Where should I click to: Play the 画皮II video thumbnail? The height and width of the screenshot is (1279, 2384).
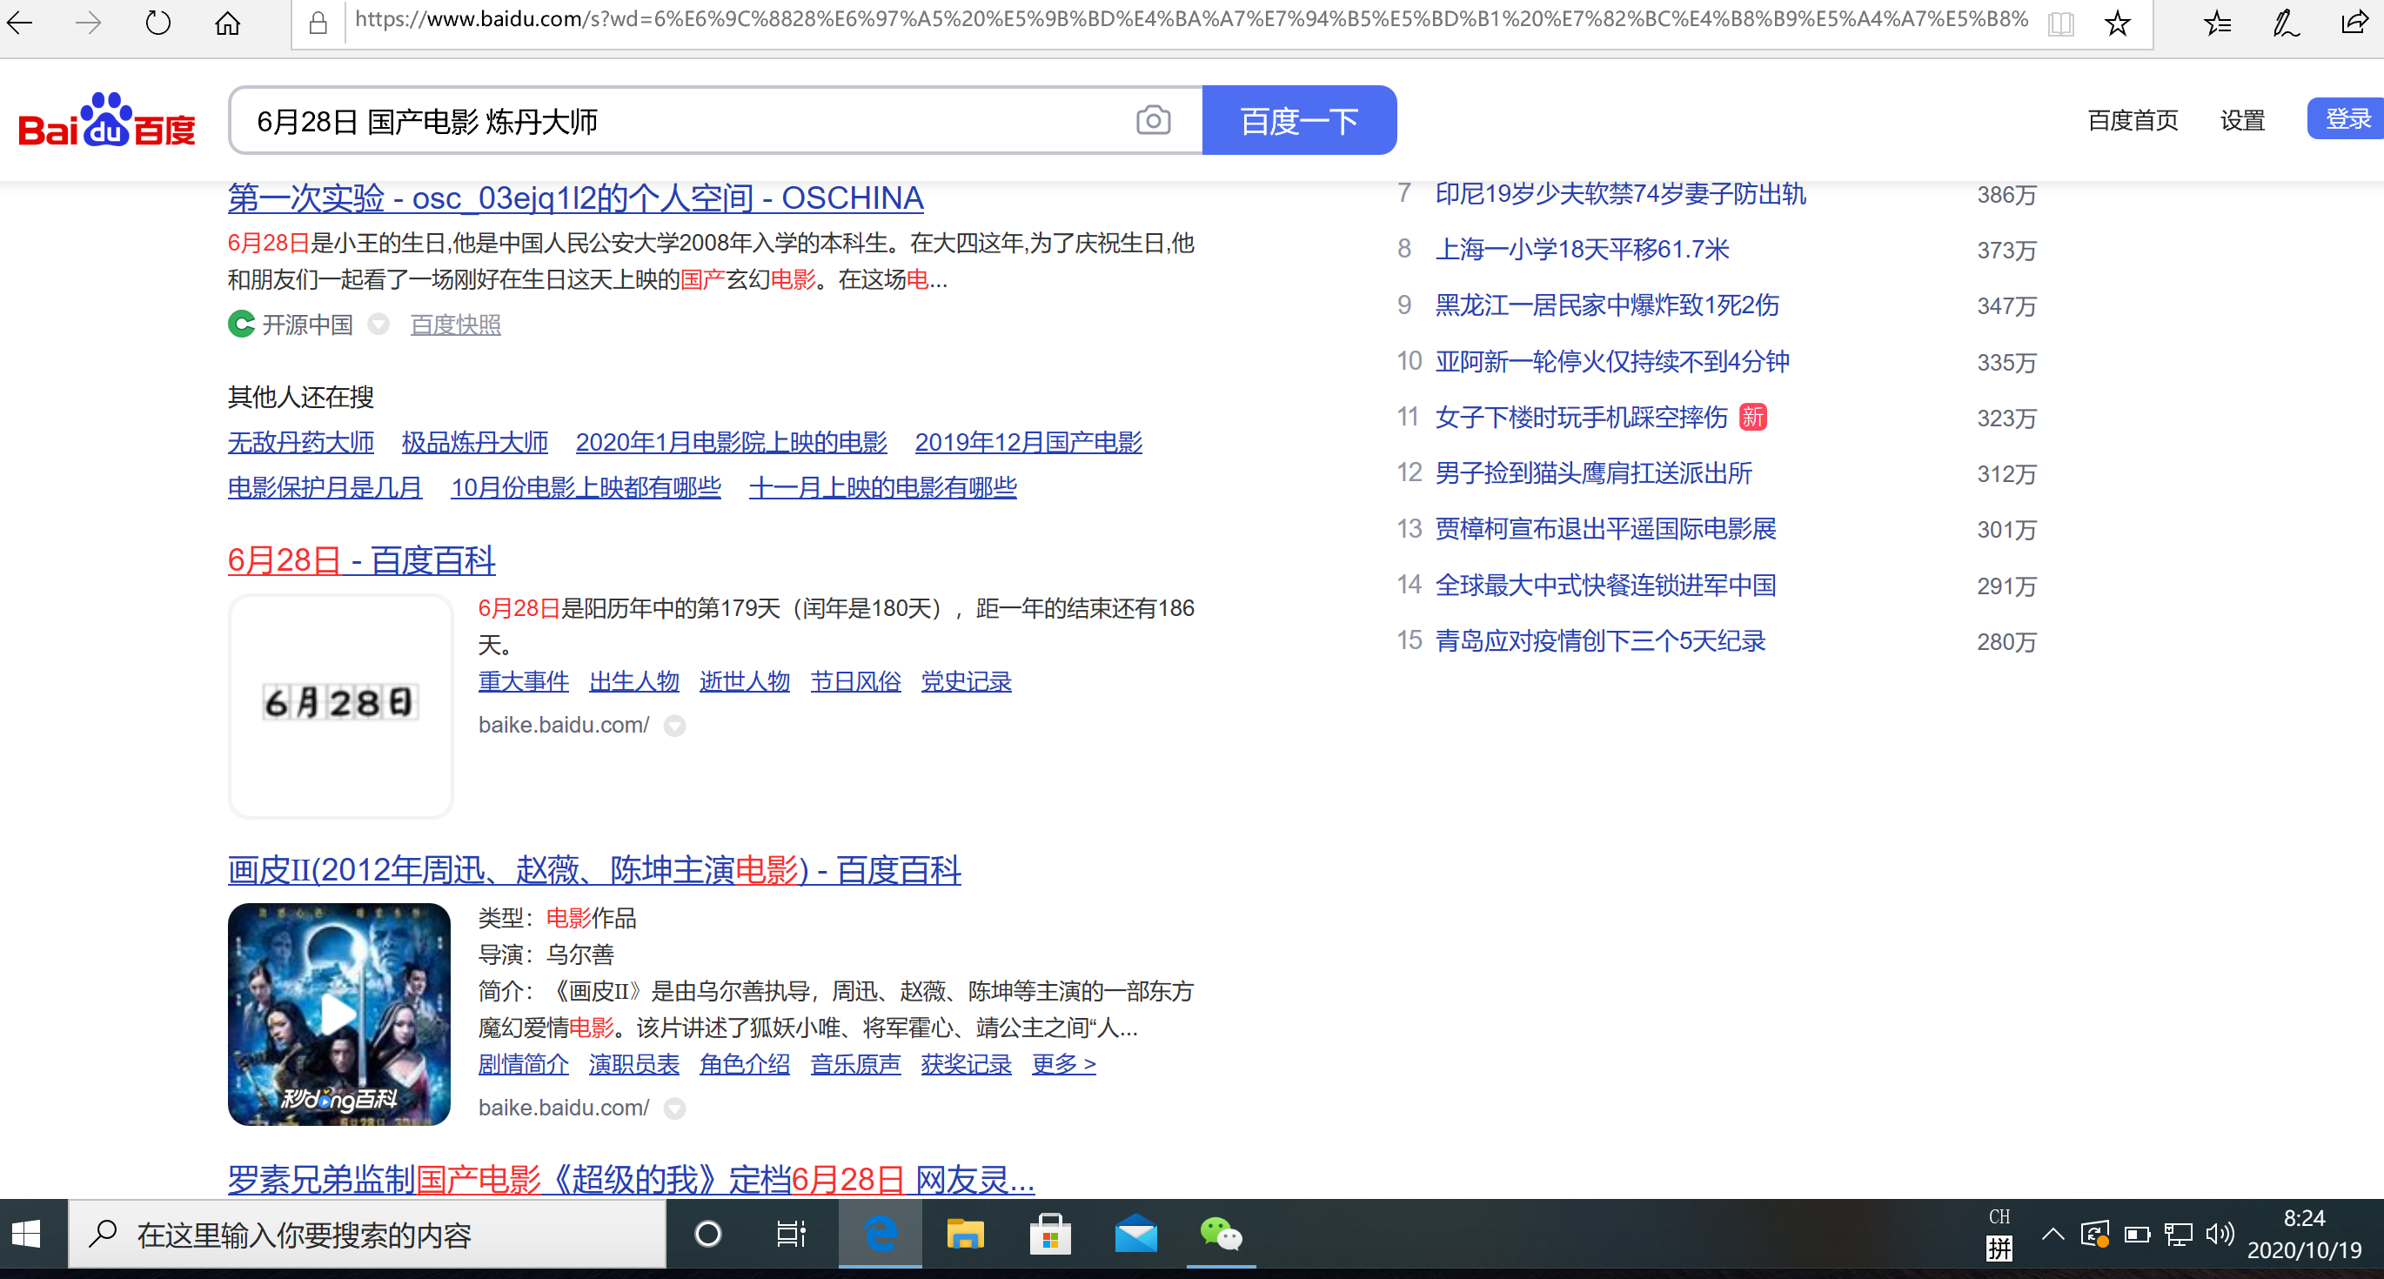point(338,1014)
